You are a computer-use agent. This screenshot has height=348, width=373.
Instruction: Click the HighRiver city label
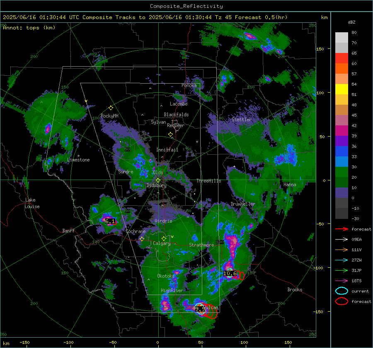[x=172, y=290]
